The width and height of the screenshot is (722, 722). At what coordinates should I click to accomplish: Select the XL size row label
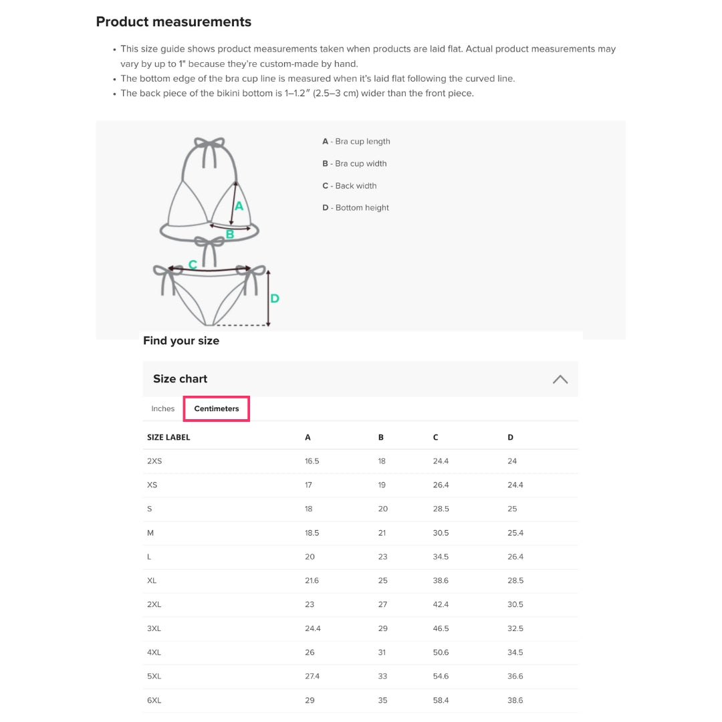coord(152,580)
